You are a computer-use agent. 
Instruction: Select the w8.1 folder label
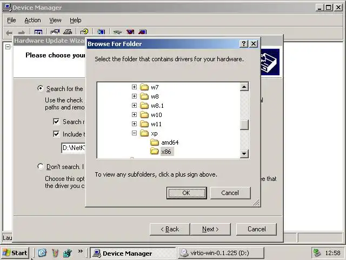157,106
